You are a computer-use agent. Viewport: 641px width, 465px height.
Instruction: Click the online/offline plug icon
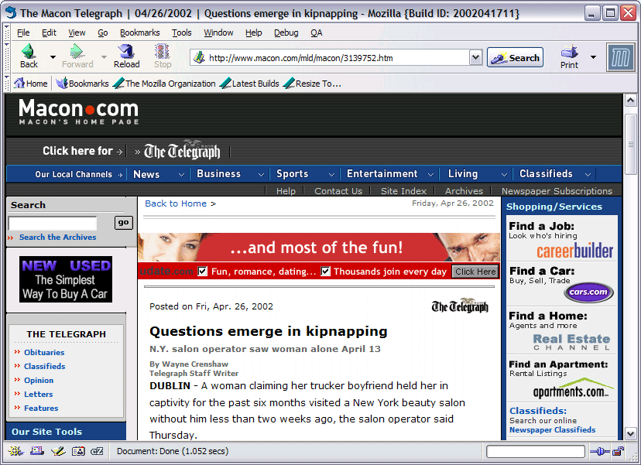click(600, 452)
